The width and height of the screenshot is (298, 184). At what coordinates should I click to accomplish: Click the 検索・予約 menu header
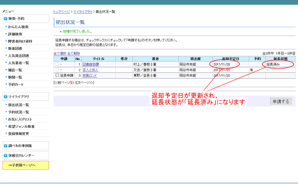(x=26, y=19)
